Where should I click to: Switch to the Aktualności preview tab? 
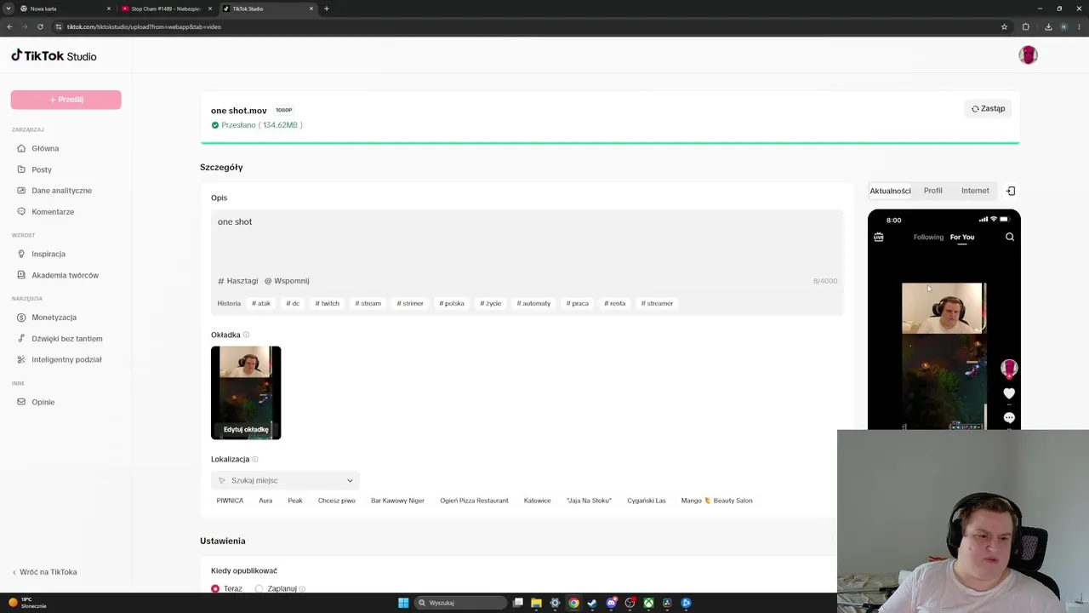pos(890,191)
